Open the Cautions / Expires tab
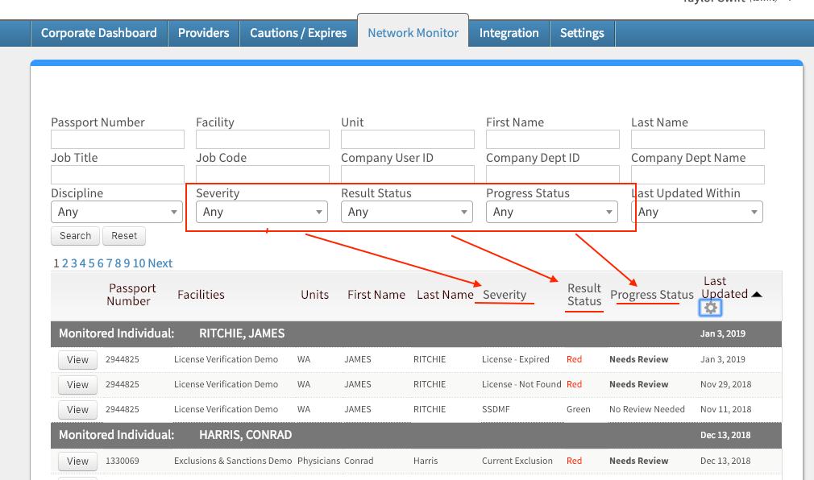814x480 pixels. tap(298, 33)
